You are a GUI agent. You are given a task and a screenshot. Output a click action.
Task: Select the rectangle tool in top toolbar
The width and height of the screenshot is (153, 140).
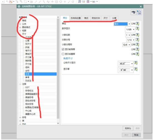tap(25, 2)
